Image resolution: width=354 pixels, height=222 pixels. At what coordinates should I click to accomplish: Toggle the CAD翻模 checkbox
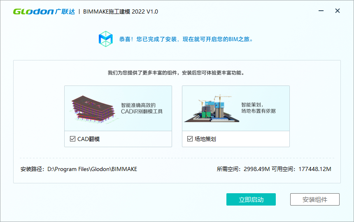72,139
